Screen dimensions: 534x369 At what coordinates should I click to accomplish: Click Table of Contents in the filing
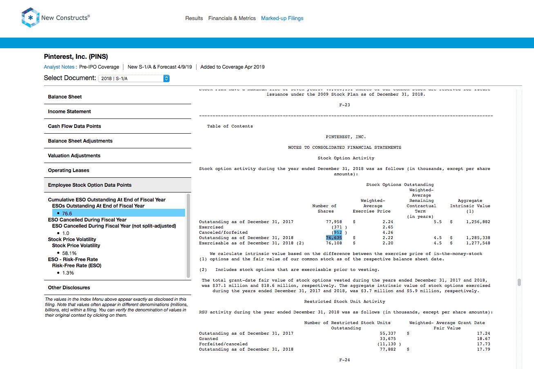[x=230, y=126]
